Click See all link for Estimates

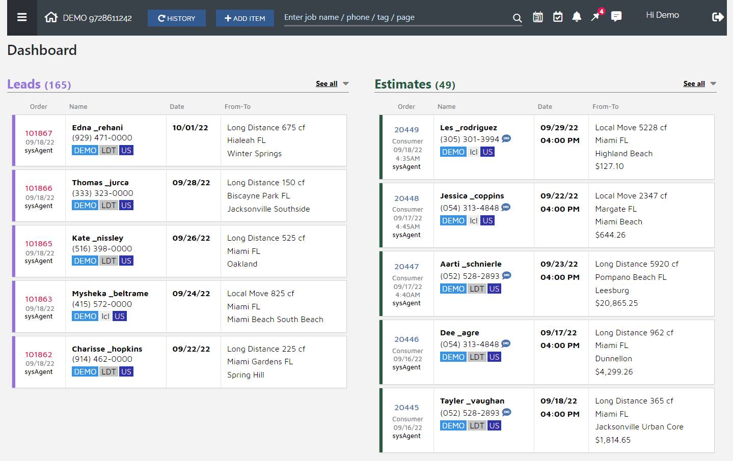[694, 84]
